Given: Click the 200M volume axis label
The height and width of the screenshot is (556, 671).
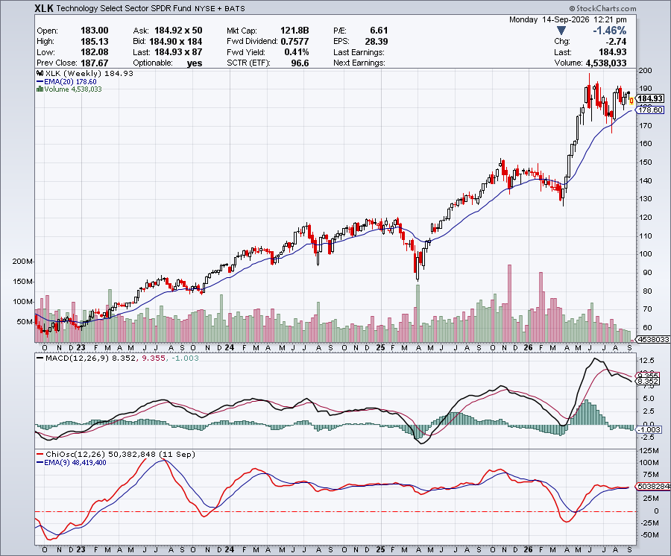Looking at the screenshot, I should (22, 262).
